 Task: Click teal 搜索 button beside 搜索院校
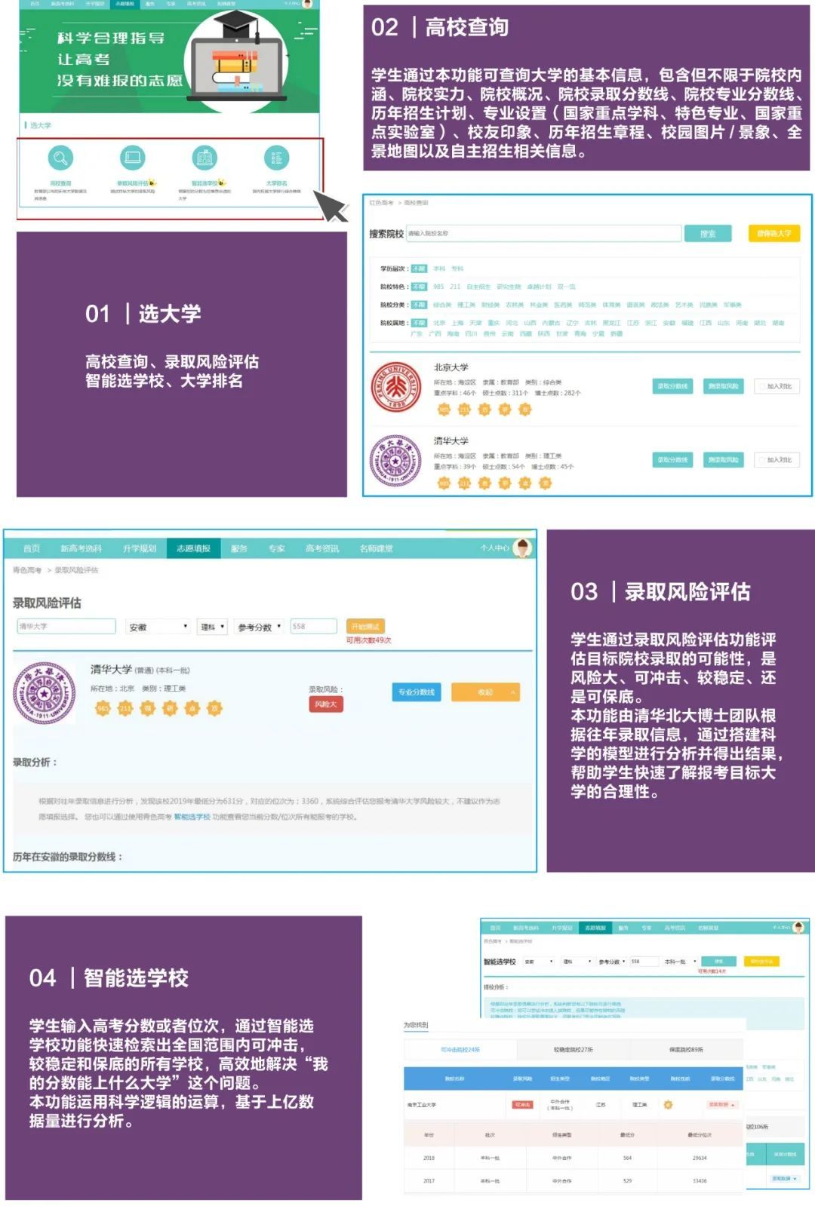click(708, 234)
